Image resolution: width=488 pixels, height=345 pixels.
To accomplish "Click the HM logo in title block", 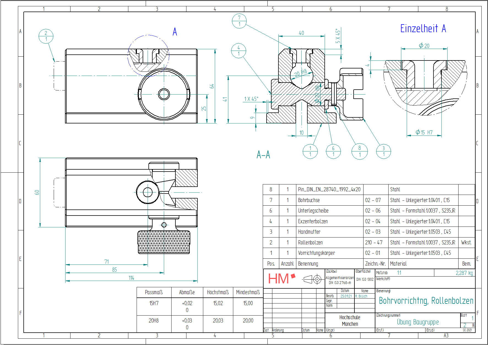I will tap(281, 279).
